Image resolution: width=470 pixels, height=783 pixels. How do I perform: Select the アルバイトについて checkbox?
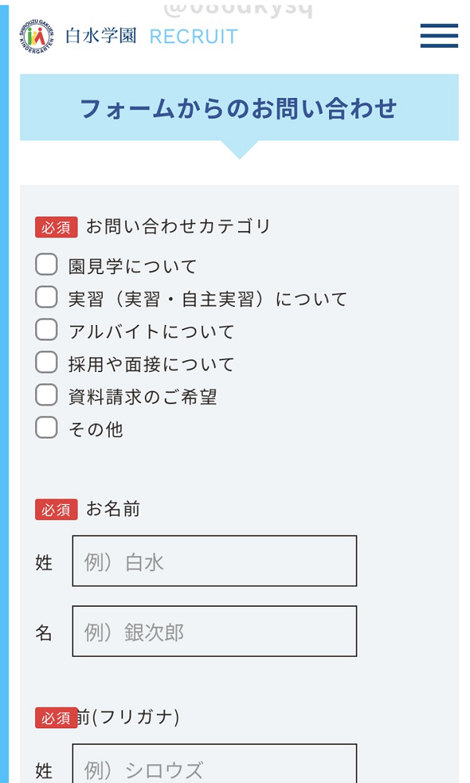[46, 330]
